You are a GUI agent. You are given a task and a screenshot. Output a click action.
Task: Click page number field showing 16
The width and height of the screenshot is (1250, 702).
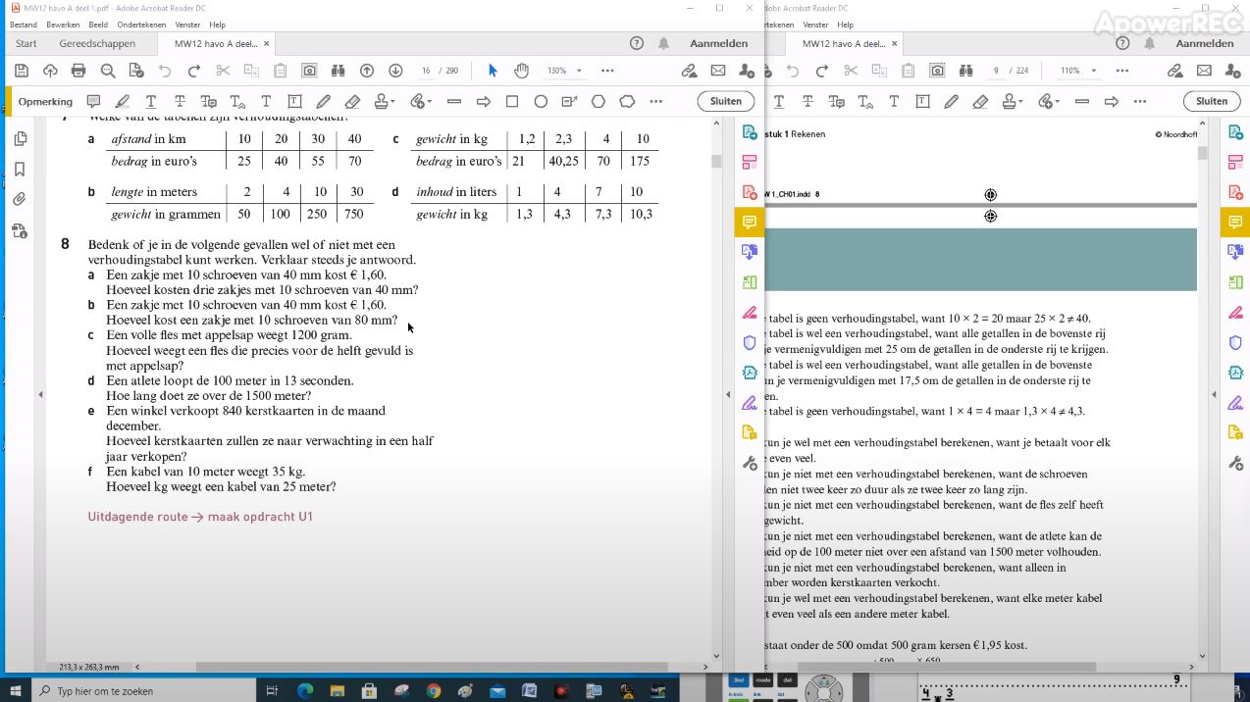pos(426,71)
